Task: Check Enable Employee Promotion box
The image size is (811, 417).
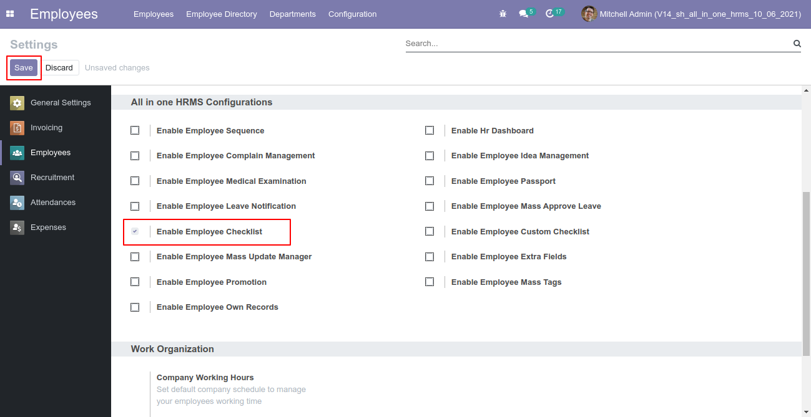Action: tap(135, 282)
